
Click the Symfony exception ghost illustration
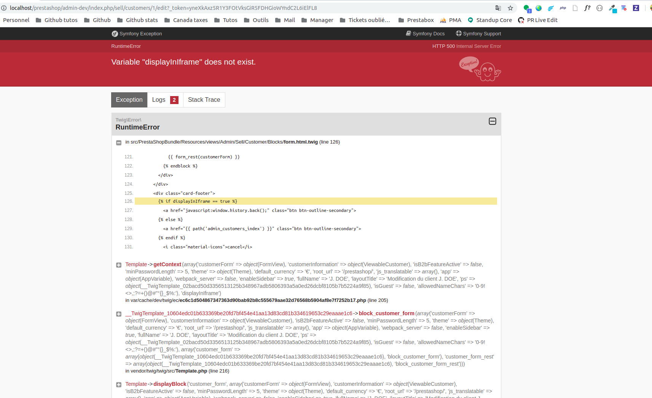(480, 69)
